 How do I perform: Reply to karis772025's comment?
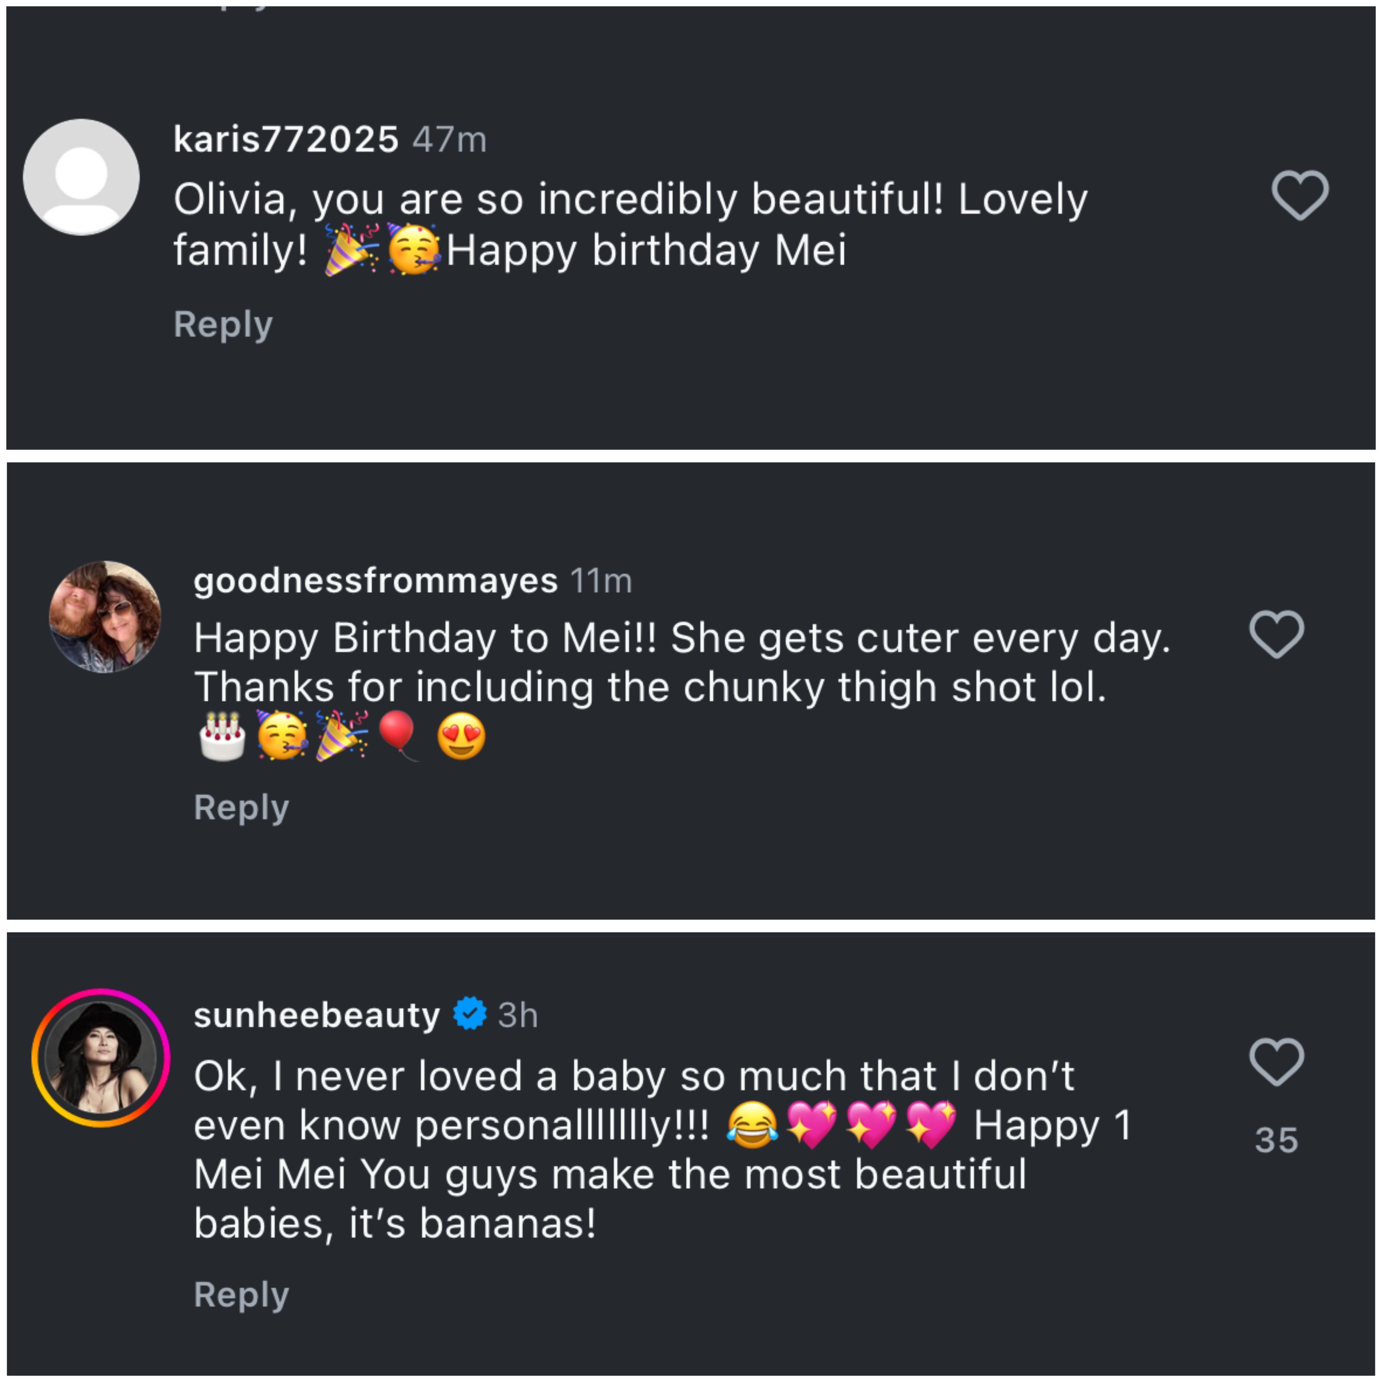coord(223,325)
